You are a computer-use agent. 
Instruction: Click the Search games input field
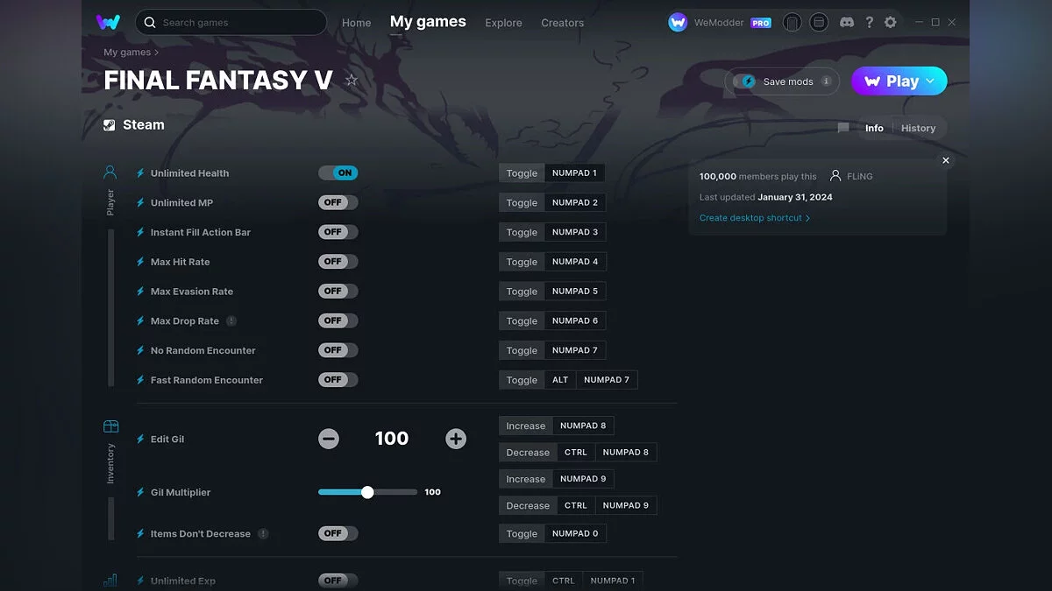point(231,23)
